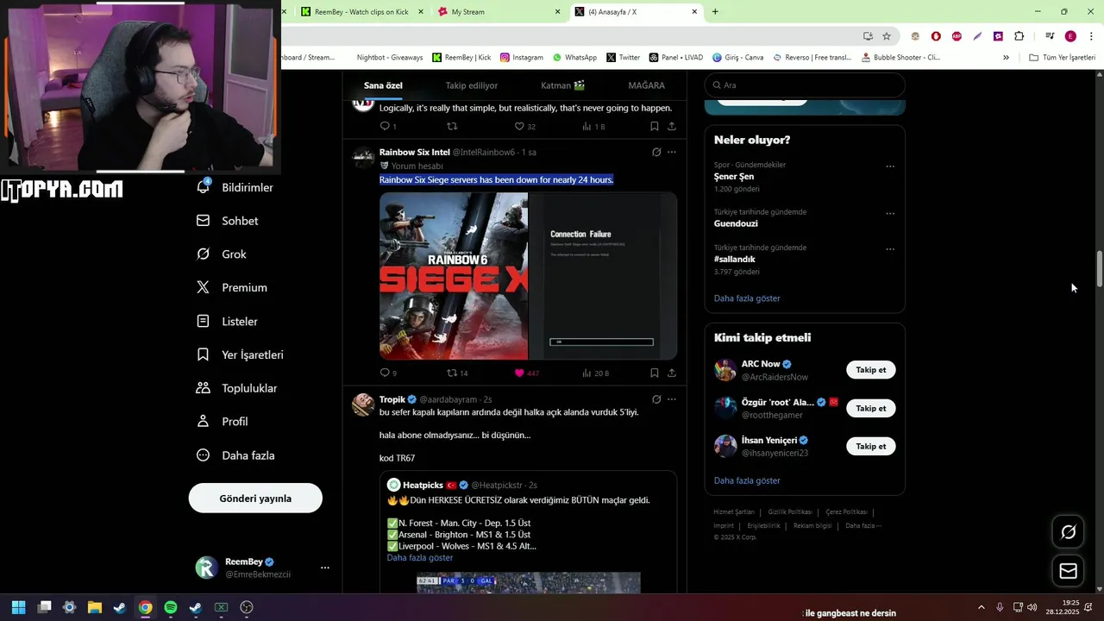Open OBS Studio from the taskbar

(247, 607)
